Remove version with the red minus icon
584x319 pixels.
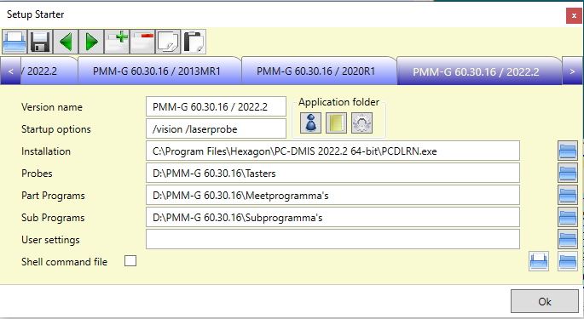pyautogui.click(x=142, y=42)
